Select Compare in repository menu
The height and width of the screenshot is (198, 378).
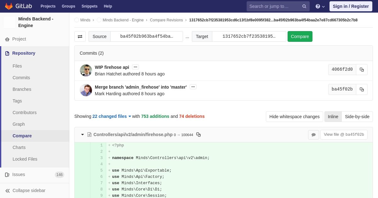pos(22,136)
